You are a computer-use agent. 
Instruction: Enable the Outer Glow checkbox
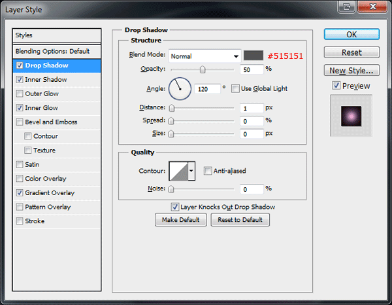tap(20, 94)
